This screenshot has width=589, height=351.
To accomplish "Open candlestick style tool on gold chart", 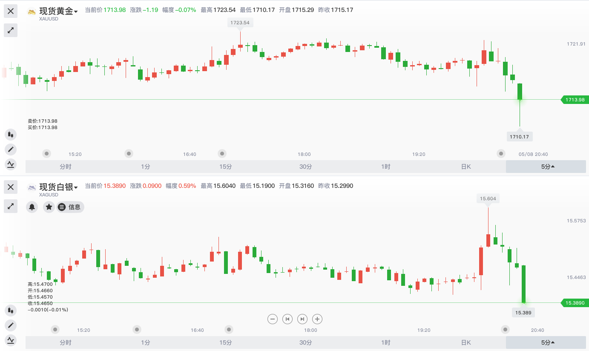I will click(x=11, y=135).
